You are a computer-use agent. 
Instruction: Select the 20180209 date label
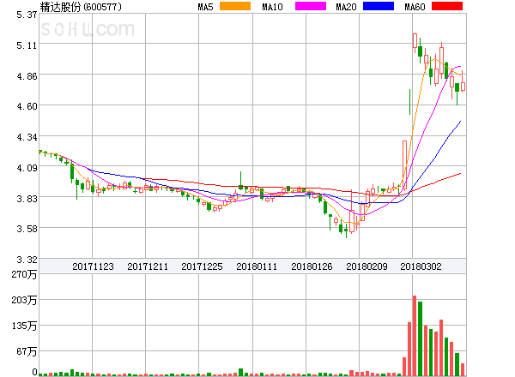coord(367,266)
